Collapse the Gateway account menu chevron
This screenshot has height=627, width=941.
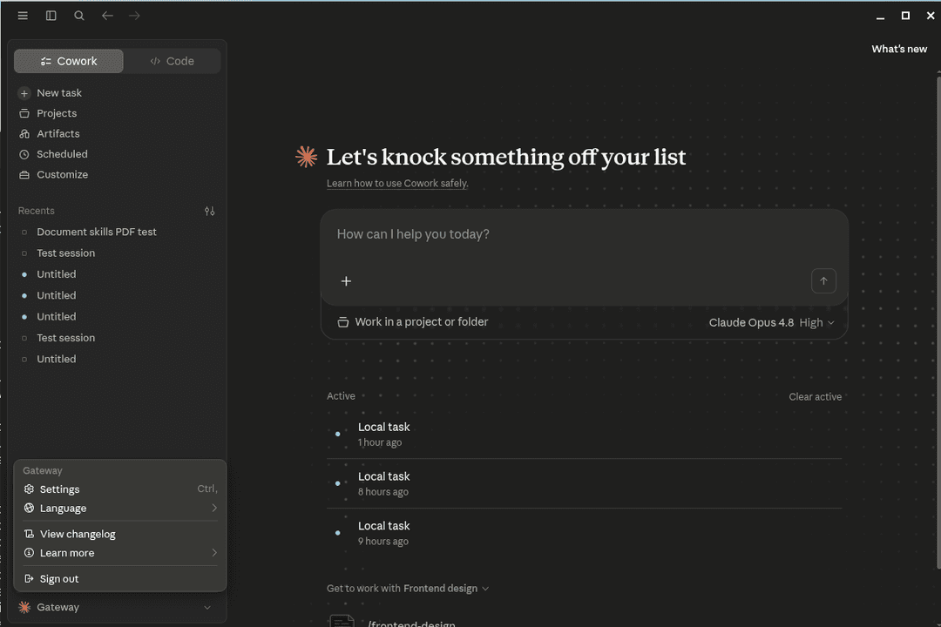[207, 607]
